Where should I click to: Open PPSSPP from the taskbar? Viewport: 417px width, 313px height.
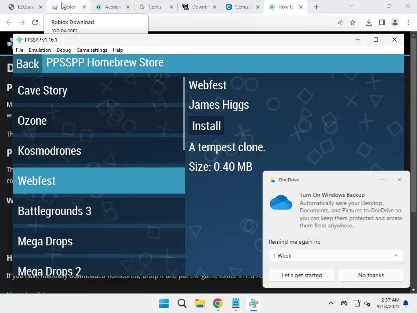coord(253,303)
